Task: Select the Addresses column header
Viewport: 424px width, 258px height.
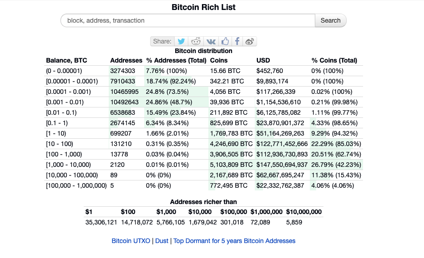Action: [x=126, y=60]
